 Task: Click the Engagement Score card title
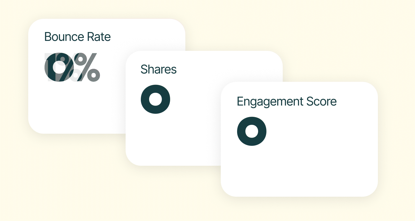click(287, 101)
